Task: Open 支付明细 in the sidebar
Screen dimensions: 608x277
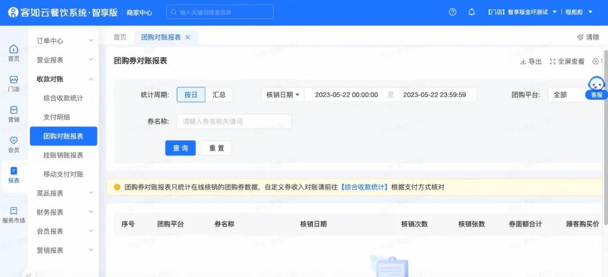Action: [x=57, y=117]
